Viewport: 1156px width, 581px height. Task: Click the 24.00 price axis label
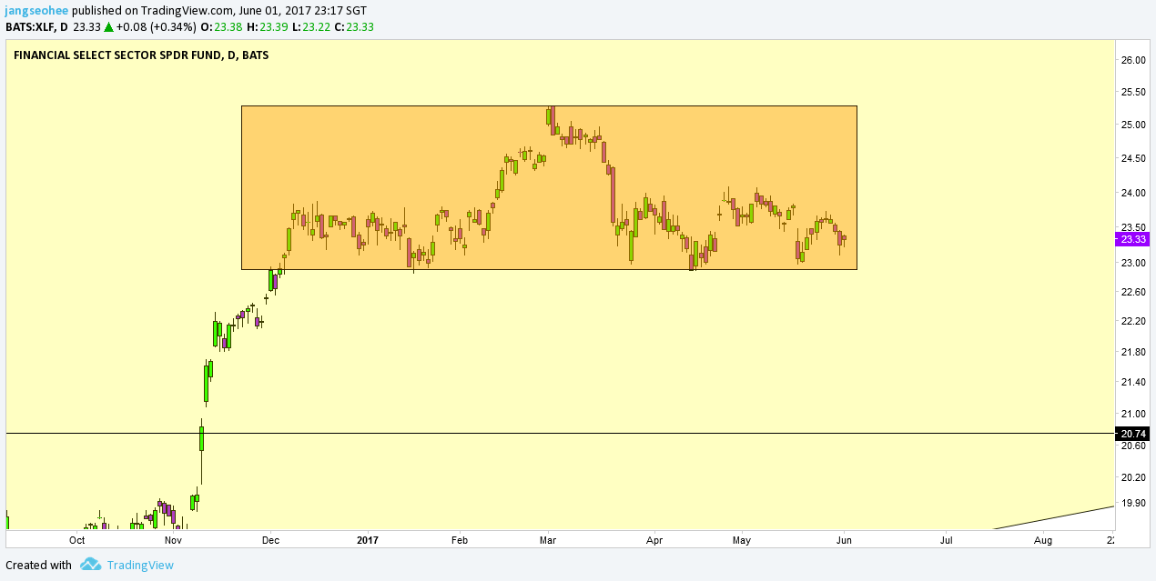pos(1133,193)
